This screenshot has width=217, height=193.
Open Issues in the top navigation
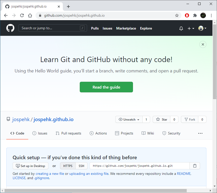tap(107, 28)
